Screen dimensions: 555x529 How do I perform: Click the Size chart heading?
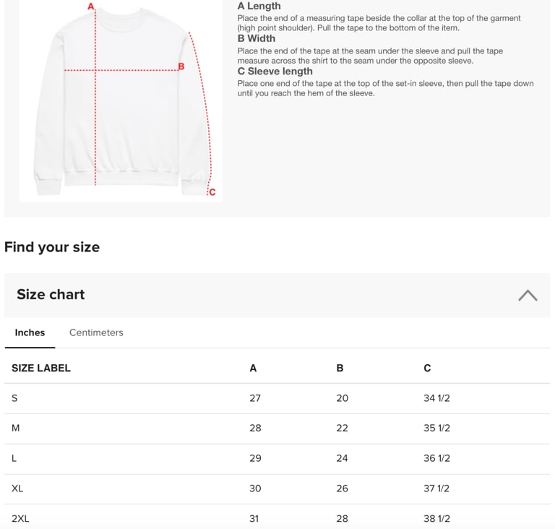[51, 294]
